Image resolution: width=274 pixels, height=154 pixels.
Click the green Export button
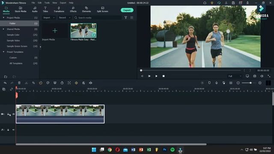(127, 10)
